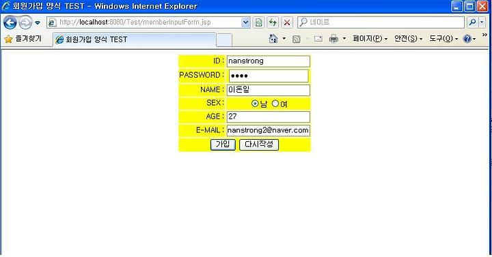492x257 pixels.
Task: Select the 남 radio button
Action: coord(255,104)
